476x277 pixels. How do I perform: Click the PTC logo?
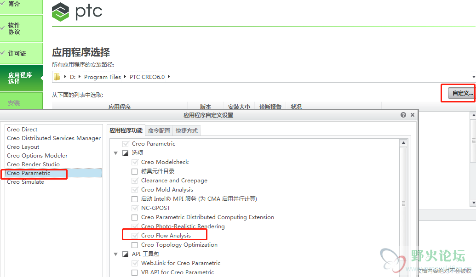coord(77,12)
